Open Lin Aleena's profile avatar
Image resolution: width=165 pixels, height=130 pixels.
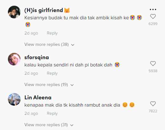coord(14,99)
